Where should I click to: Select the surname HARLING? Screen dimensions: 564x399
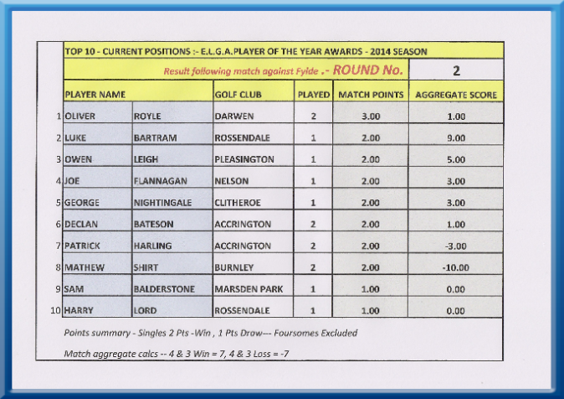click(152, 246)
